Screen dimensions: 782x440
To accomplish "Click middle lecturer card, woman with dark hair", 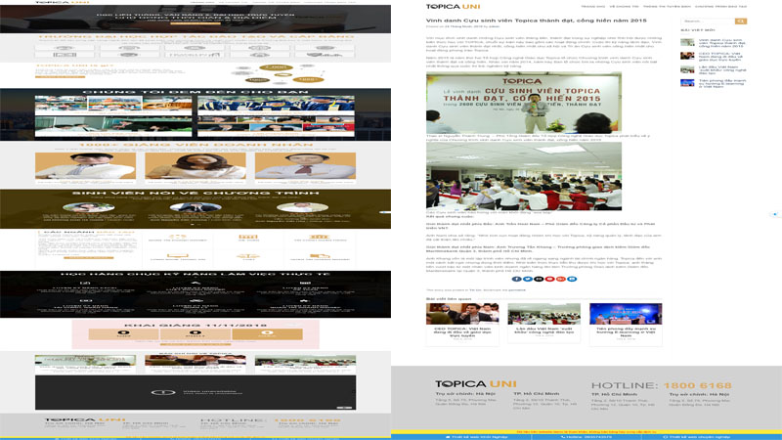I will pos(195,166).
